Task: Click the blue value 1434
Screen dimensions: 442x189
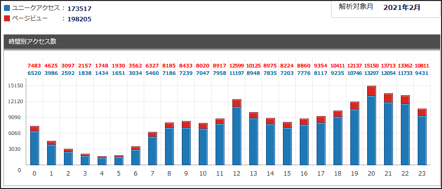Action: point(102,73)
